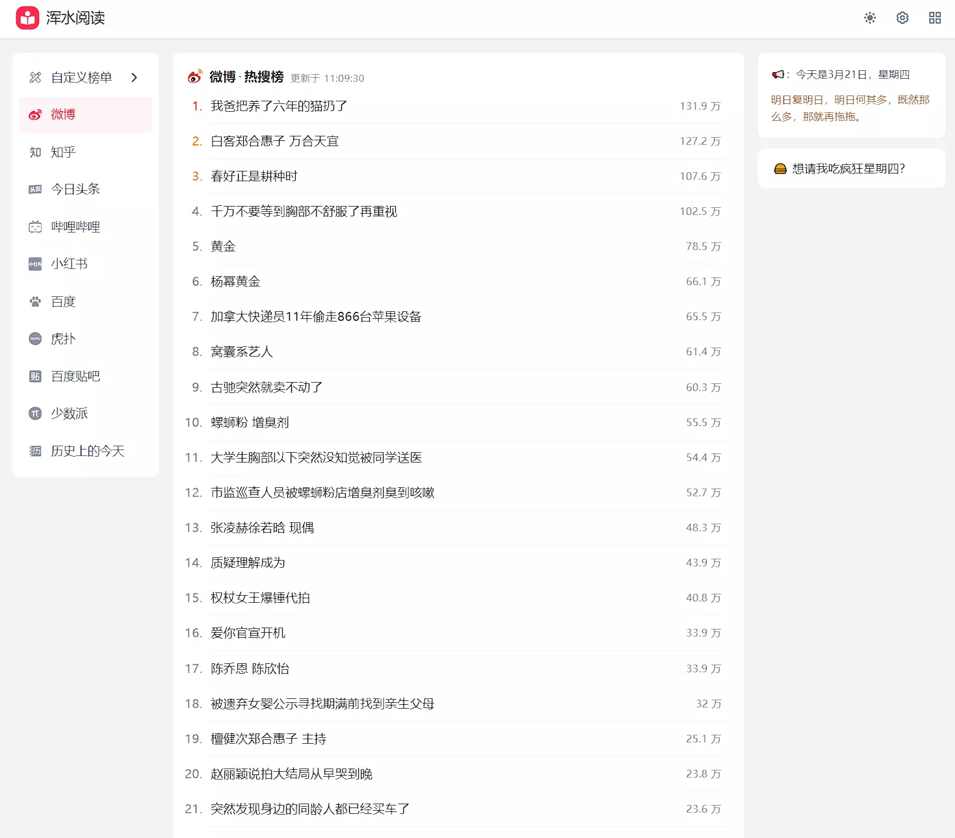The height and width of the screenshot is (838, 955).
Task: Click the 浑水阅读 app logo icon
Action: point(27,18)
